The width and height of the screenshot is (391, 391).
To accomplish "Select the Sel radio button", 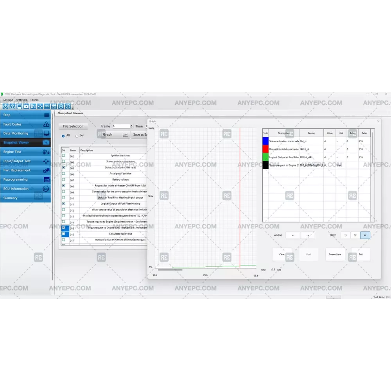I will pos(77,136).
